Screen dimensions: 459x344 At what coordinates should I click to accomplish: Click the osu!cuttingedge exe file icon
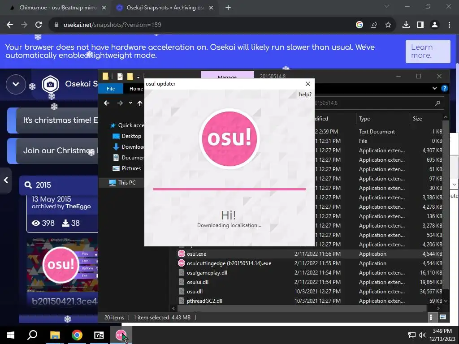point(182,263)
